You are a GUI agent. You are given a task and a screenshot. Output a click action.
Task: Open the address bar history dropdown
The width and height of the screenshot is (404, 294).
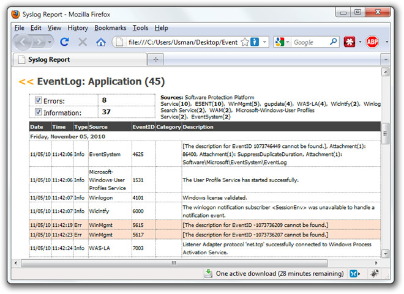[x=264, y=42]
